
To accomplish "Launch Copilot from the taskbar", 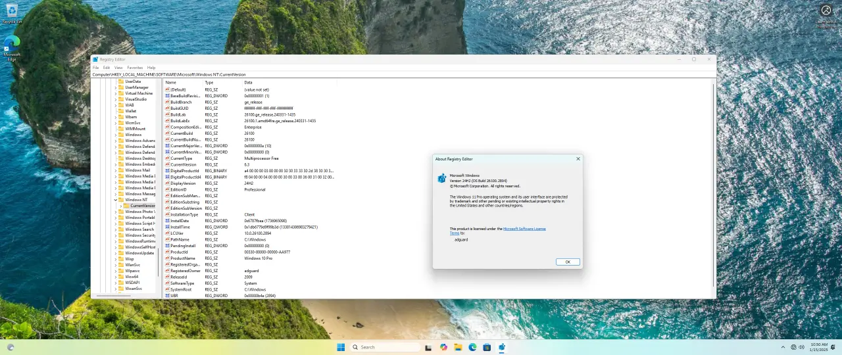I will 443,347.
